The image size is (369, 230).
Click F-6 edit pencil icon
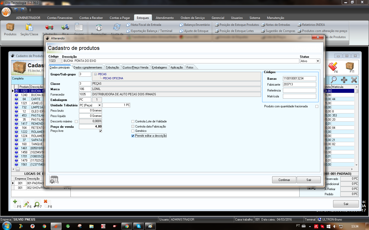click(x=27, y=203)
